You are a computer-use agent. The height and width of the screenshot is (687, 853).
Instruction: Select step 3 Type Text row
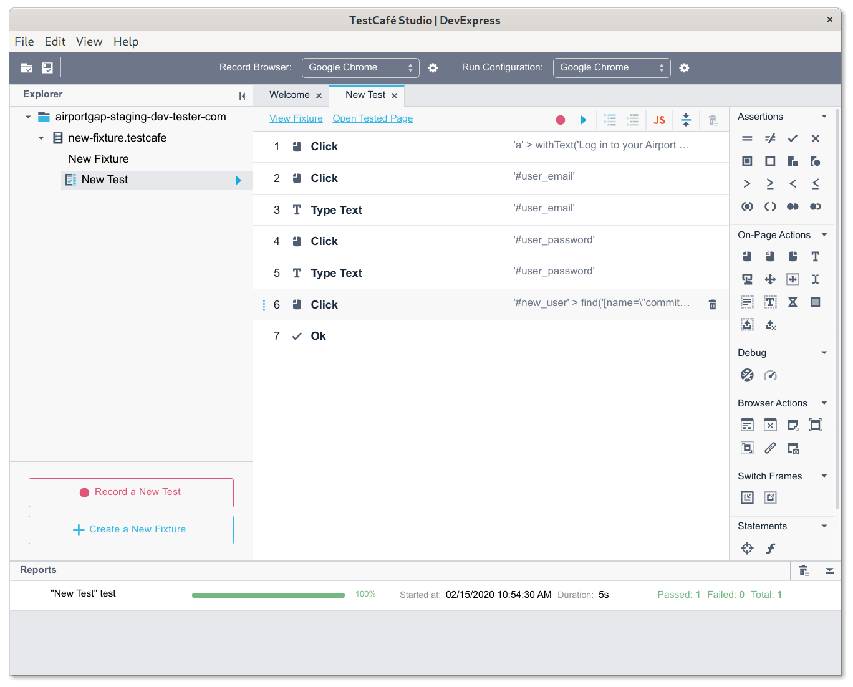[491, 210]
